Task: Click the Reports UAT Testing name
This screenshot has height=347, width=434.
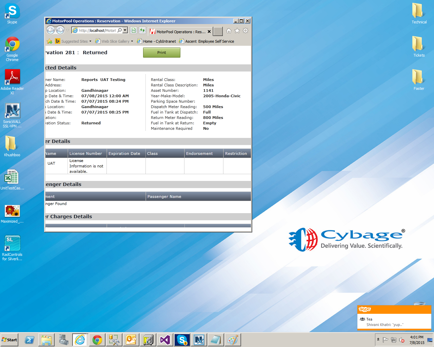Action: (x=103, y=80)
